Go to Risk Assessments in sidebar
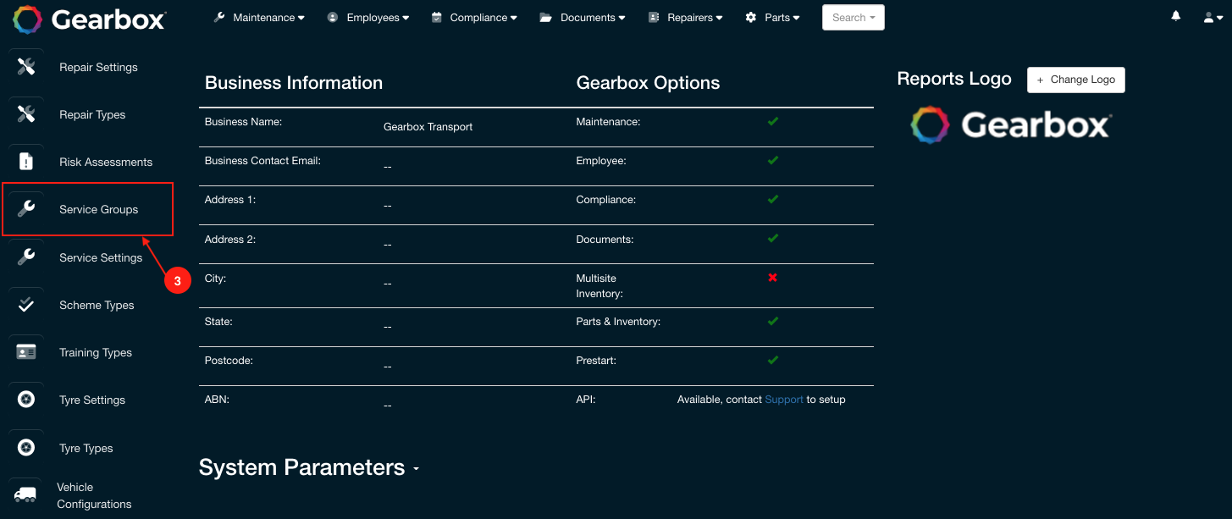The image size is (1232, 519). [x=106, y=162]
